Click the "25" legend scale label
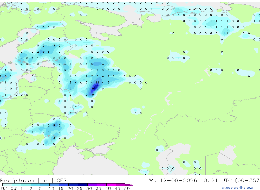260x190 pixels. [x=80, y=188]
